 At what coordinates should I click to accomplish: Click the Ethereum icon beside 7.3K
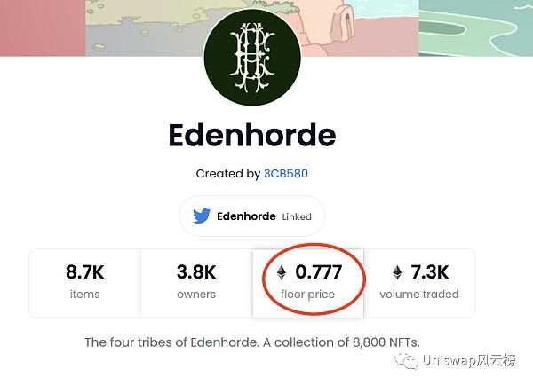(x=397, y=272)
